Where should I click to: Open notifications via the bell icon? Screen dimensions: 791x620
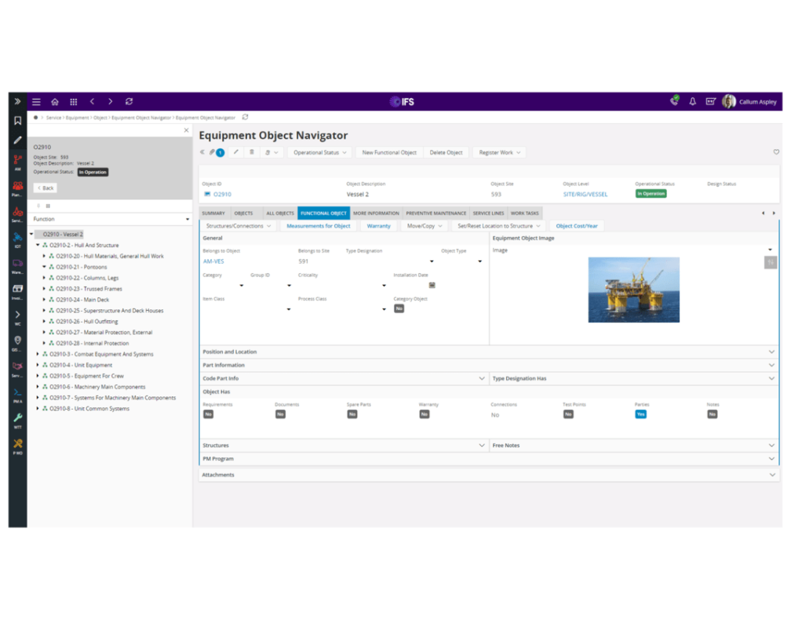[692, 101]
